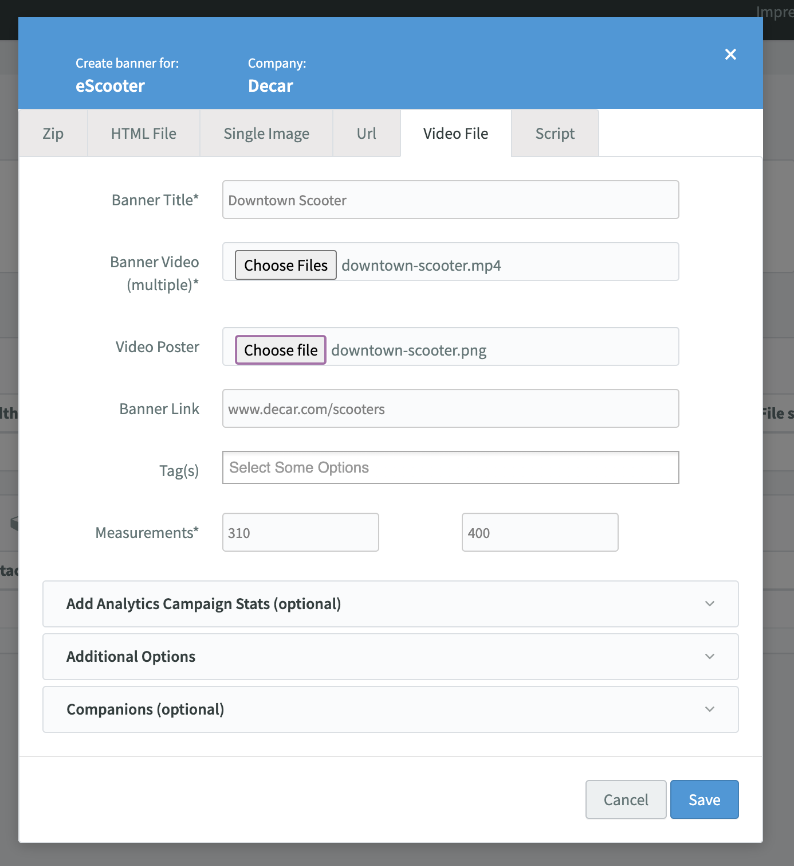Open the Tag(s) Select Some Options dropdown
The width and height of the screenshot is (794, 866).
click(450, 468)
